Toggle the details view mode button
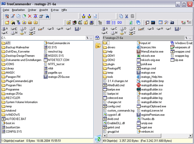The image size is (194, 144). (108, 23)
